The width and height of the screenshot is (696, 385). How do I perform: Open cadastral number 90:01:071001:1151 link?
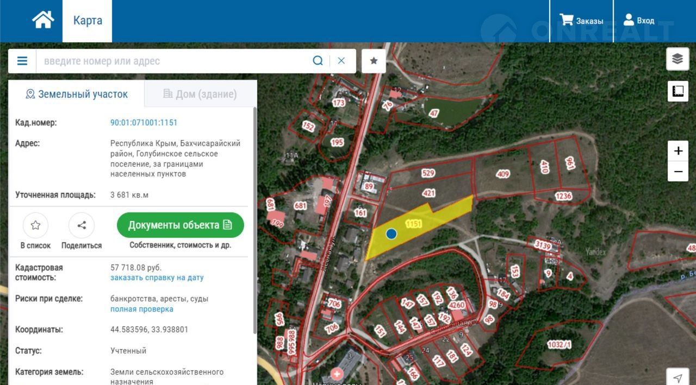coord(144,123)
